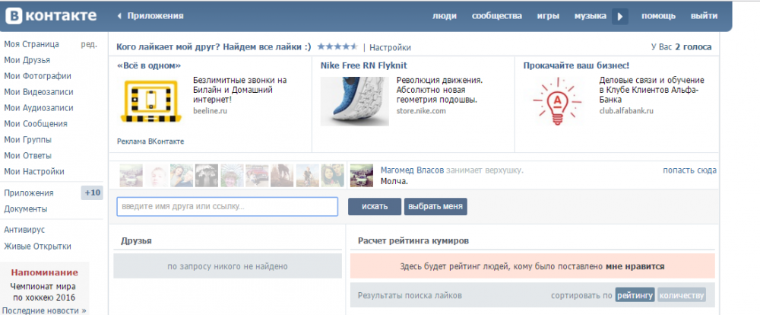Open the Настройки link beside the rating

click(390, 47)
